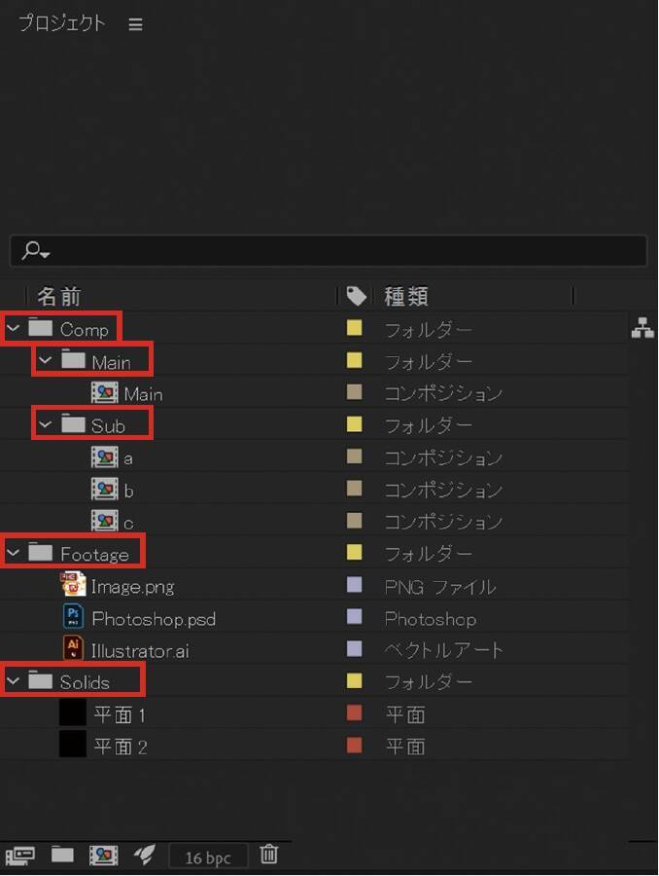Click the プロジェクト panel tab title
This screenshot has height=876, width=659.
click(62, 23)
